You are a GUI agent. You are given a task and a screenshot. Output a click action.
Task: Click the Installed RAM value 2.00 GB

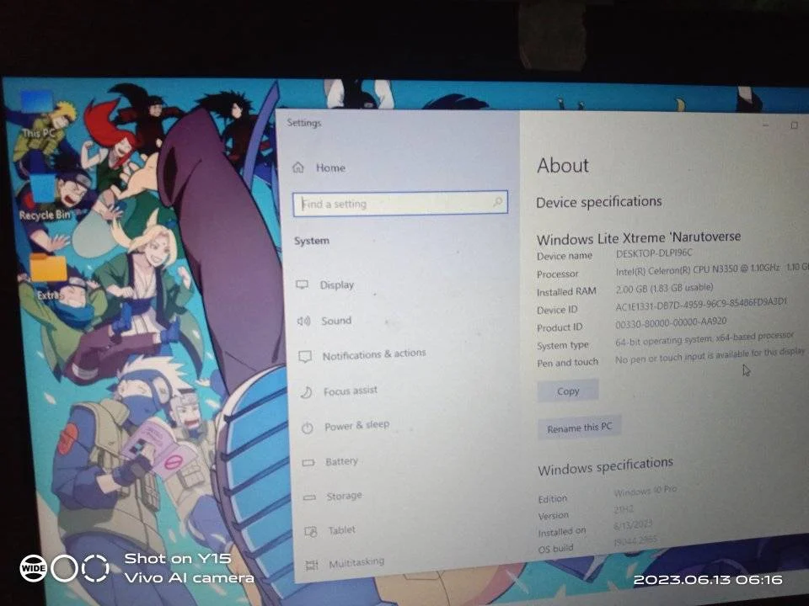664,288
